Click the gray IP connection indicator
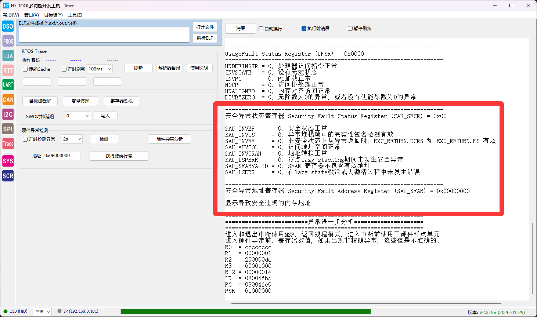The width and height of the screenshot is (537, 317). [60, 311]
